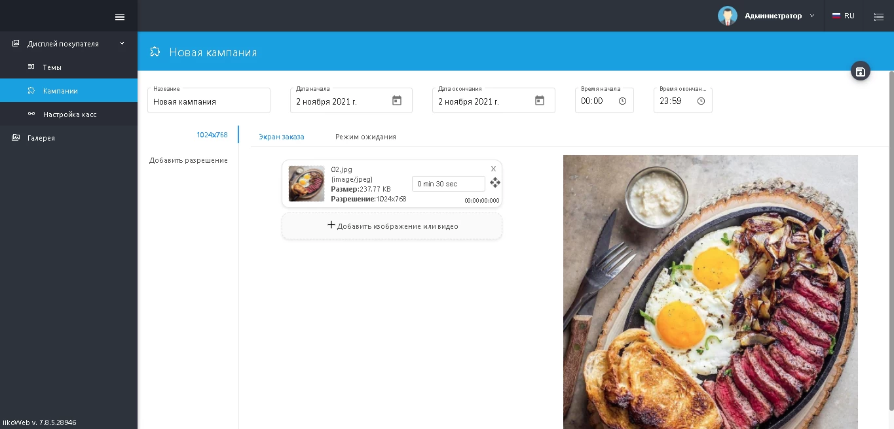This screenshot has width=894, height=429.
Task: Collapse the Дисплей покупателя section
Action: click(x=122, y=44)
